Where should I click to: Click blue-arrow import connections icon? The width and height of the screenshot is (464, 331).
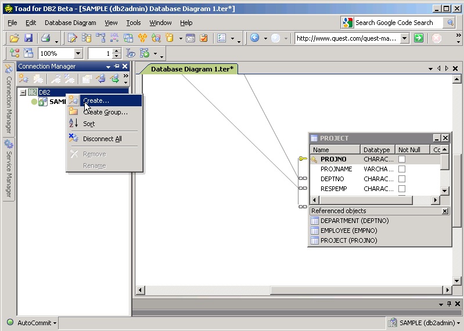(101, 78)
